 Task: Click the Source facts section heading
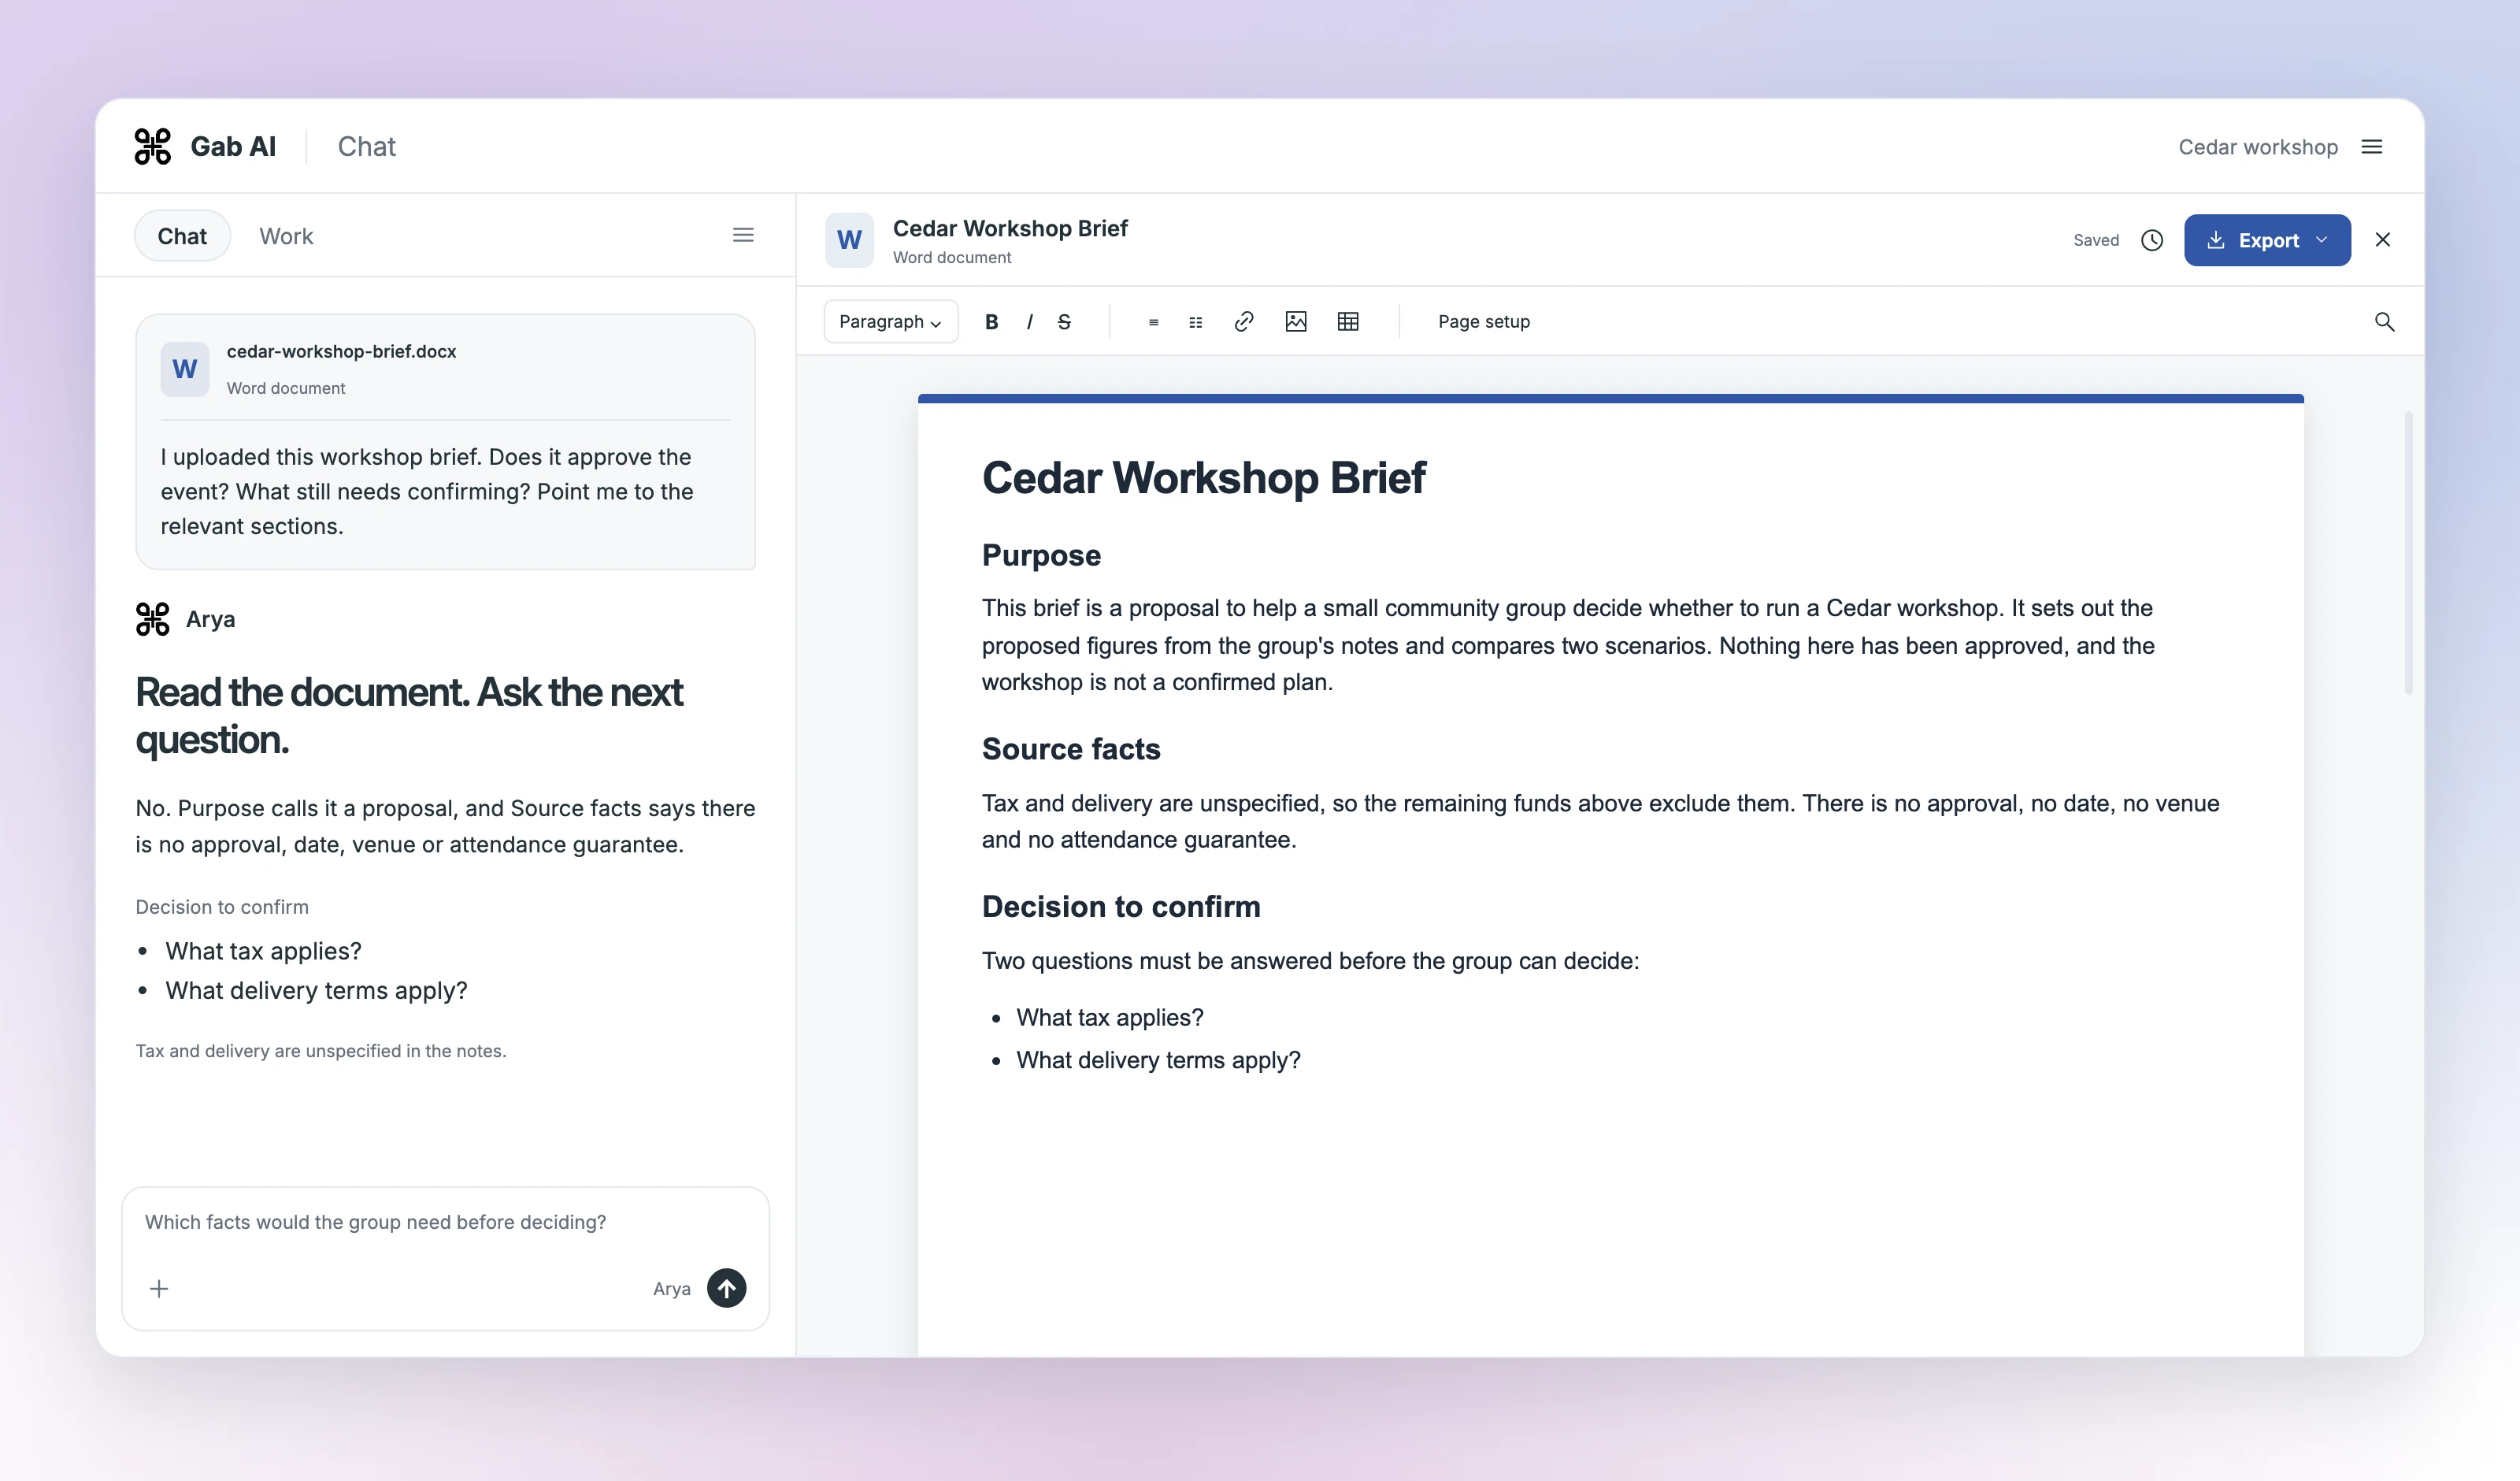coord(1071,749)
